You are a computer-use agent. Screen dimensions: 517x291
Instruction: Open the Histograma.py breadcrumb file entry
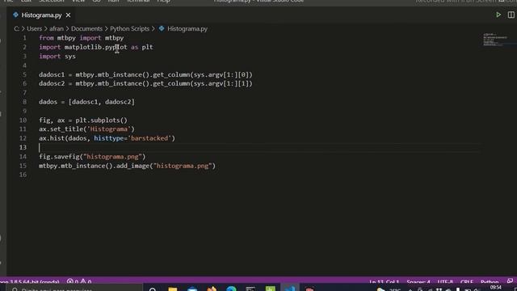pyautogui.click(x=187, y=29)
